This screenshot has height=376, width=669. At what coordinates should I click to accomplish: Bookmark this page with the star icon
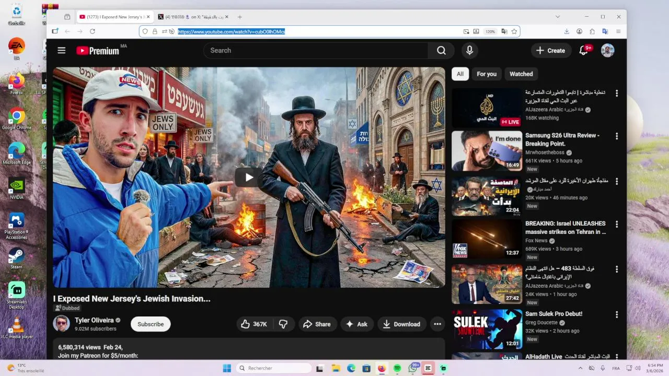pyautogui.click(x=514, y=31)
